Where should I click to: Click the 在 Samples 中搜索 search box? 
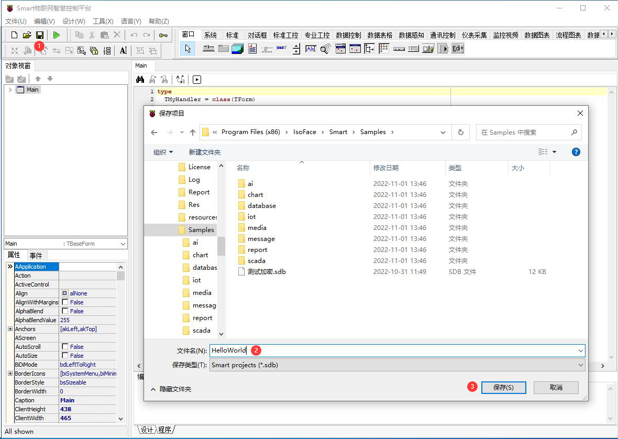click(x=528, y=133)
